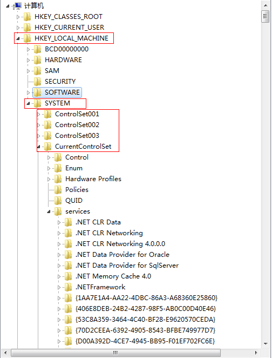Expand the Enum key arrow

49,168
